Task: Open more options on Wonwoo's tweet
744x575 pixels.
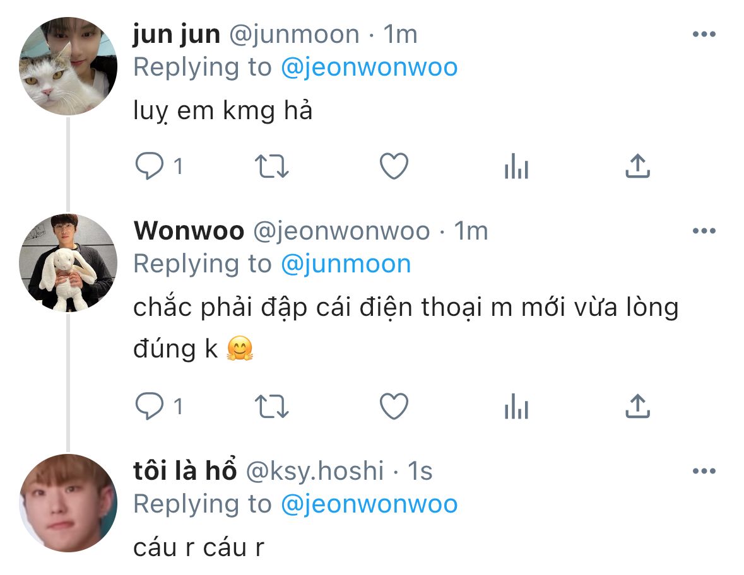Action: click(x=704, y=231)
